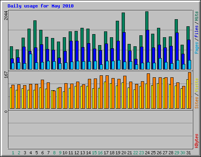Click the 'Pages' legend label
This screenshot has height=157, width=201.
click(197, 48)
